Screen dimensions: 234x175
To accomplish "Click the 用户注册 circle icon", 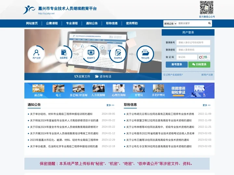I will coord(36,54).
